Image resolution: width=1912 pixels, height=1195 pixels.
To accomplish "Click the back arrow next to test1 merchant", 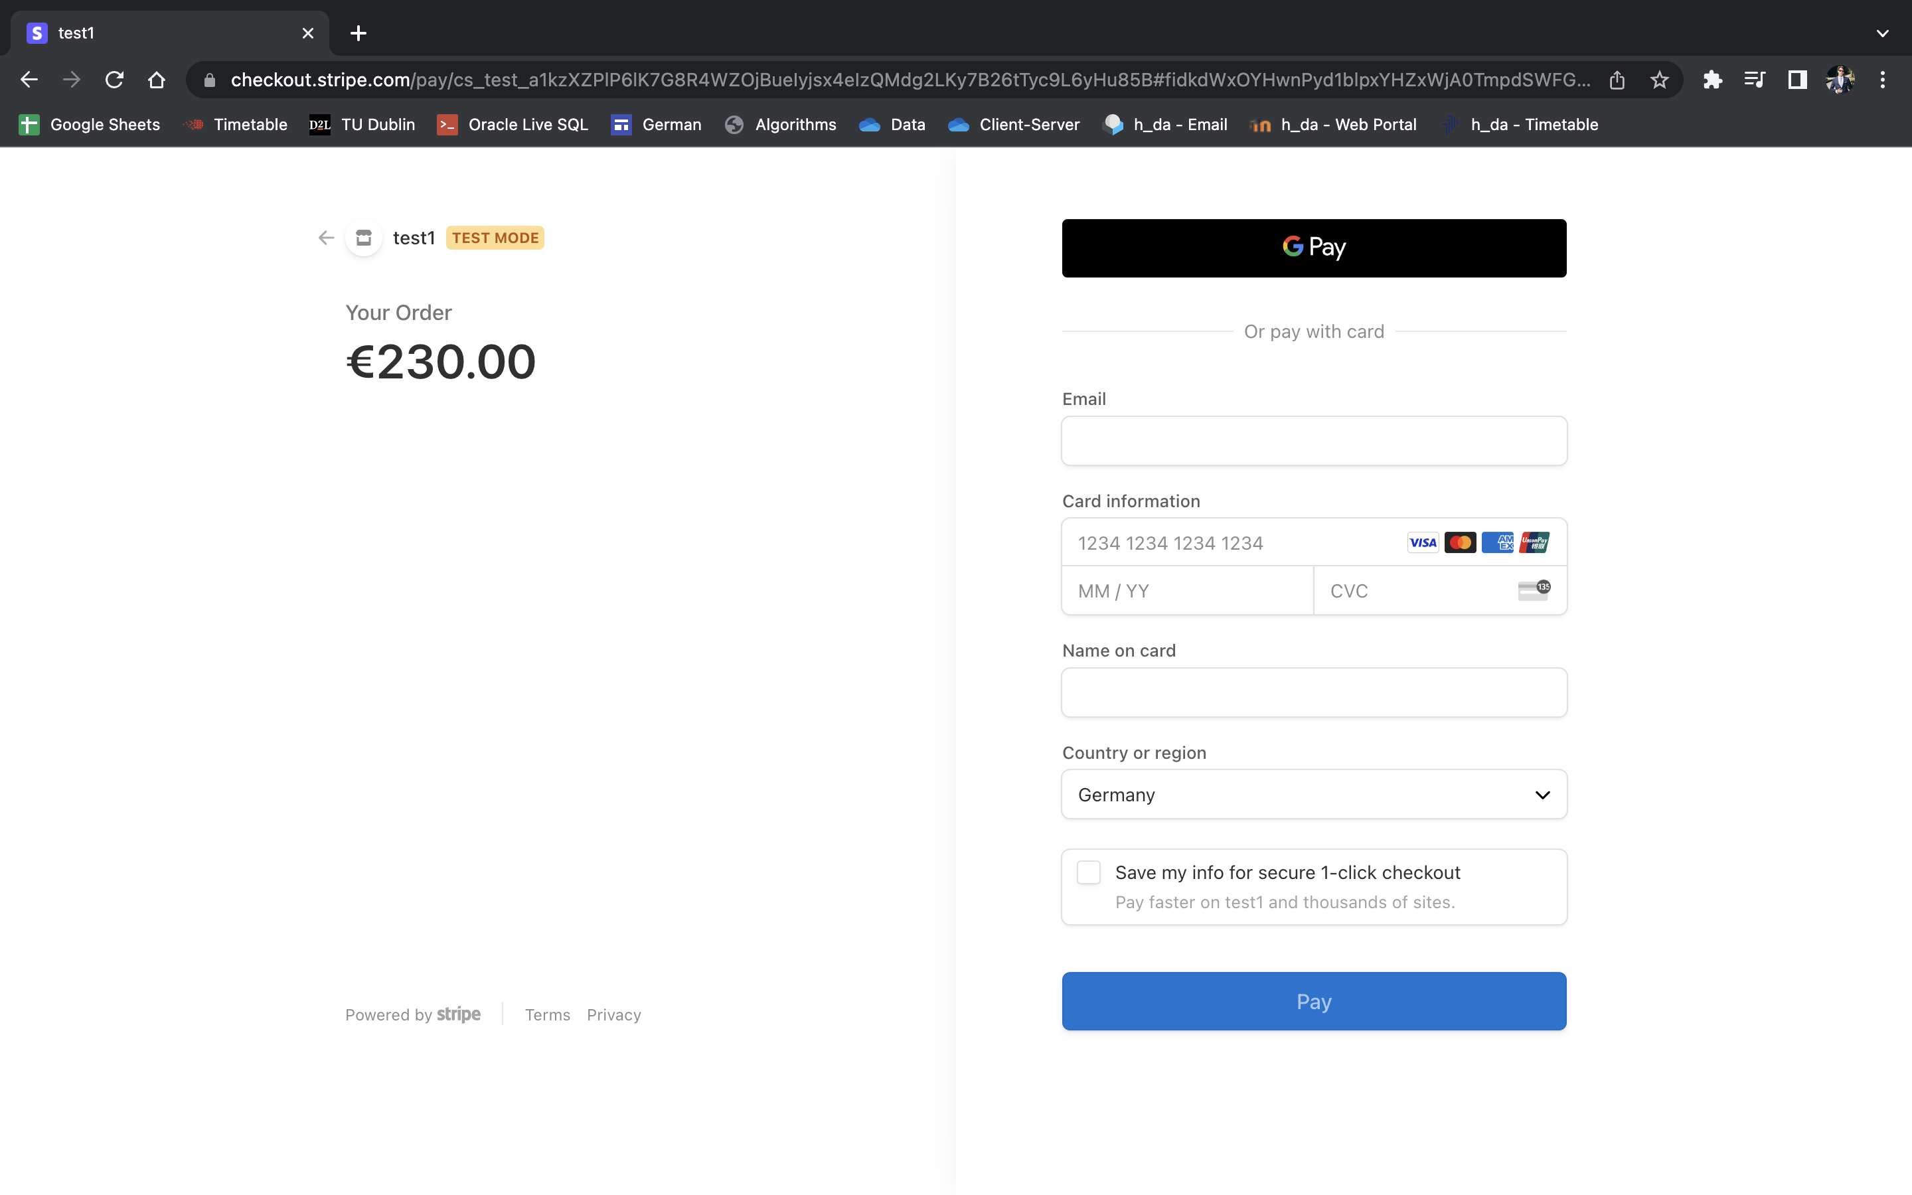I will click(327, 238).
